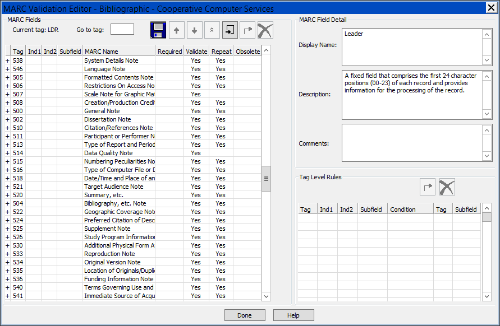Click the Validate Yes cell for tag 506
Viewport: 500px width, 326px height.
click(196, 86)
